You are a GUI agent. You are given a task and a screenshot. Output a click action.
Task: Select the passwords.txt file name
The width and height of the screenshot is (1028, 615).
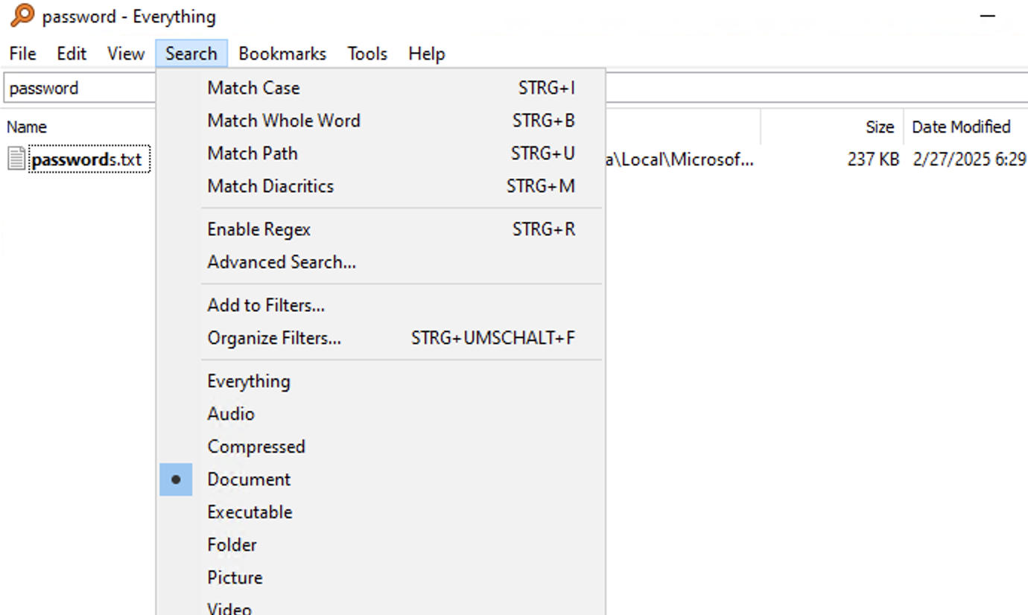90,159
